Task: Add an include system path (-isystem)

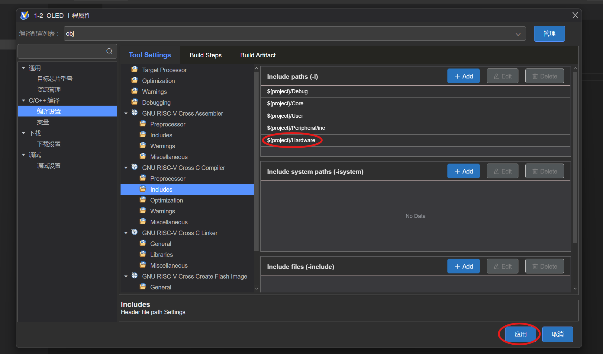Action: point(463,171)
